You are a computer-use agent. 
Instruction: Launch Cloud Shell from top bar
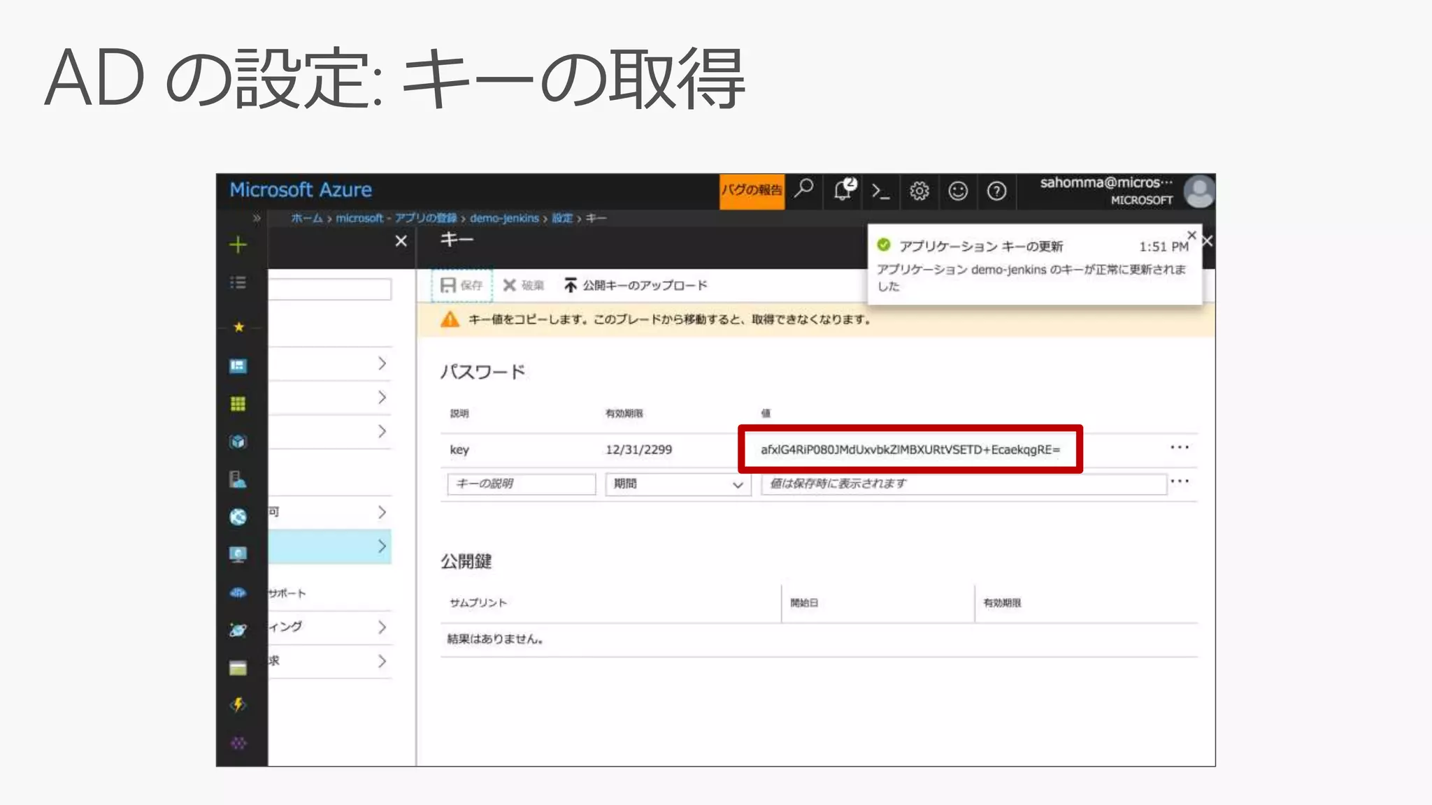coord(880,191)
